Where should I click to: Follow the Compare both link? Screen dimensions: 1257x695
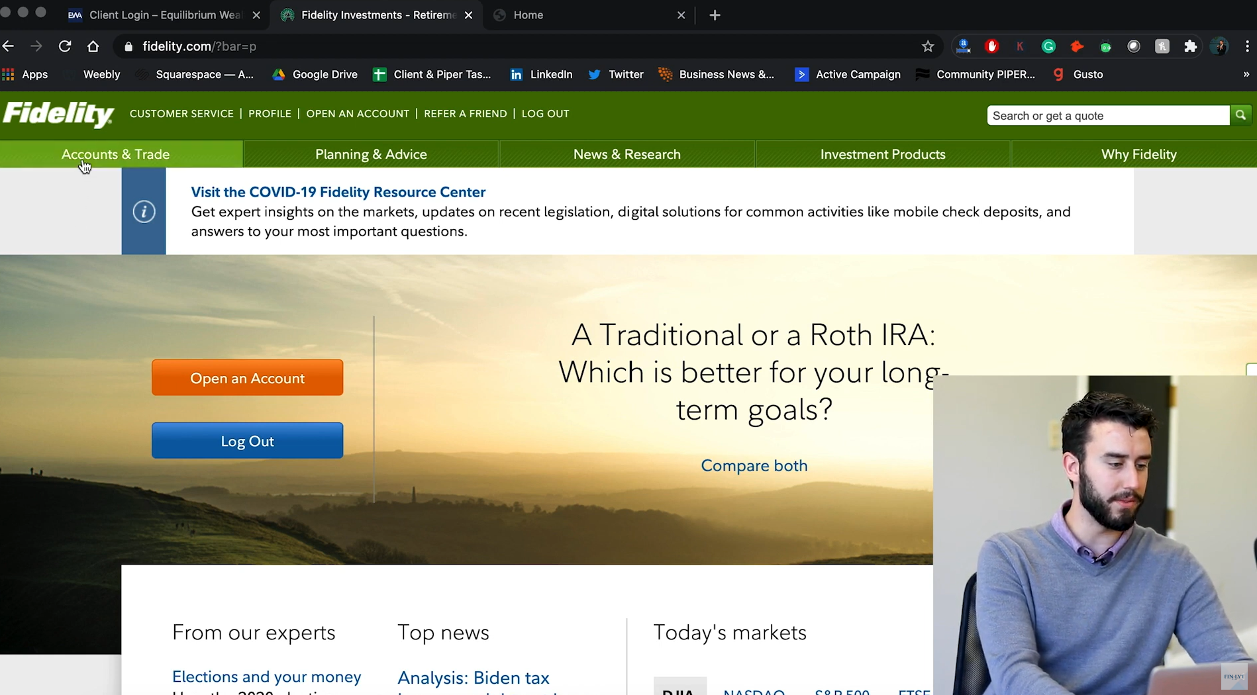point(754,465)
